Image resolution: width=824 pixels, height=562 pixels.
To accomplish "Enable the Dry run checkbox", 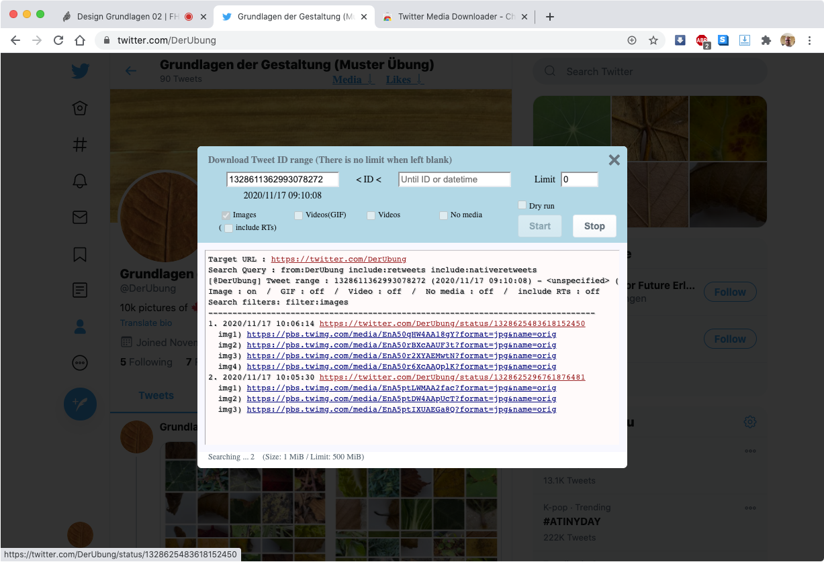I will click(522, 205).
